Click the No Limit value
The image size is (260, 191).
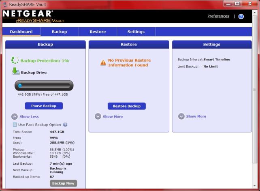[211, 67]
